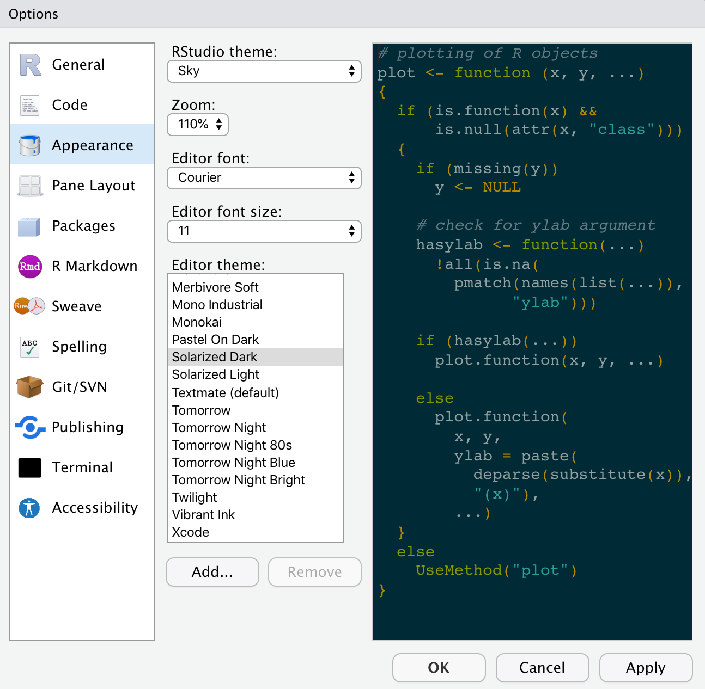This screenshot has height=689, width=705.
Task: Open the Terminal section
Action: [x=82, y=467]
